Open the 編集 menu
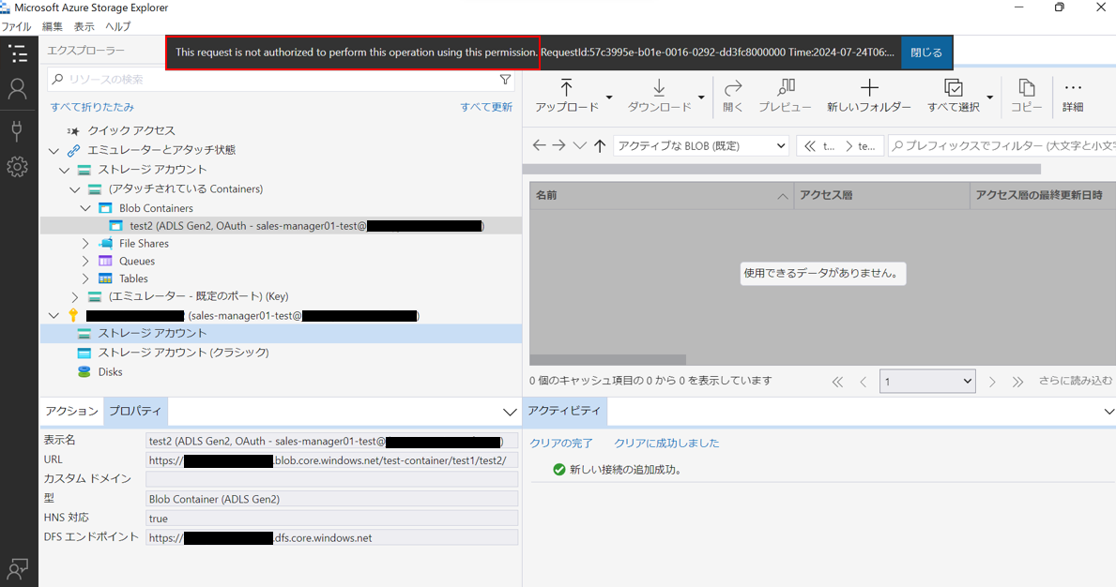Viewport: 1116px width, 587px height. 52,26
